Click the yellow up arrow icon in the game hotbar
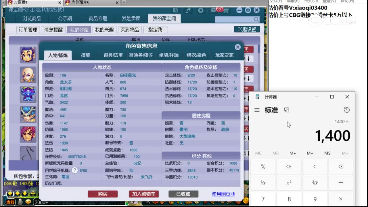The width and height of the screenshot is (368, 207). [x=17, y=193]
